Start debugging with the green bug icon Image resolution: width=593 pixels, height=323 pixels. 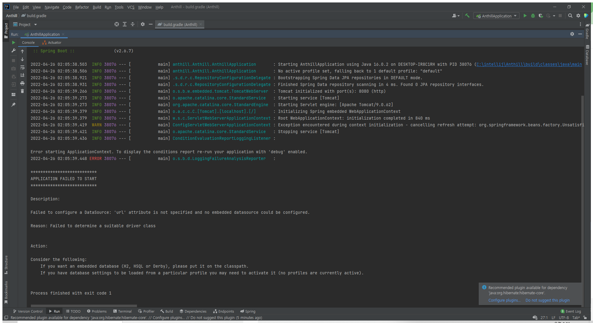(533, 16)
